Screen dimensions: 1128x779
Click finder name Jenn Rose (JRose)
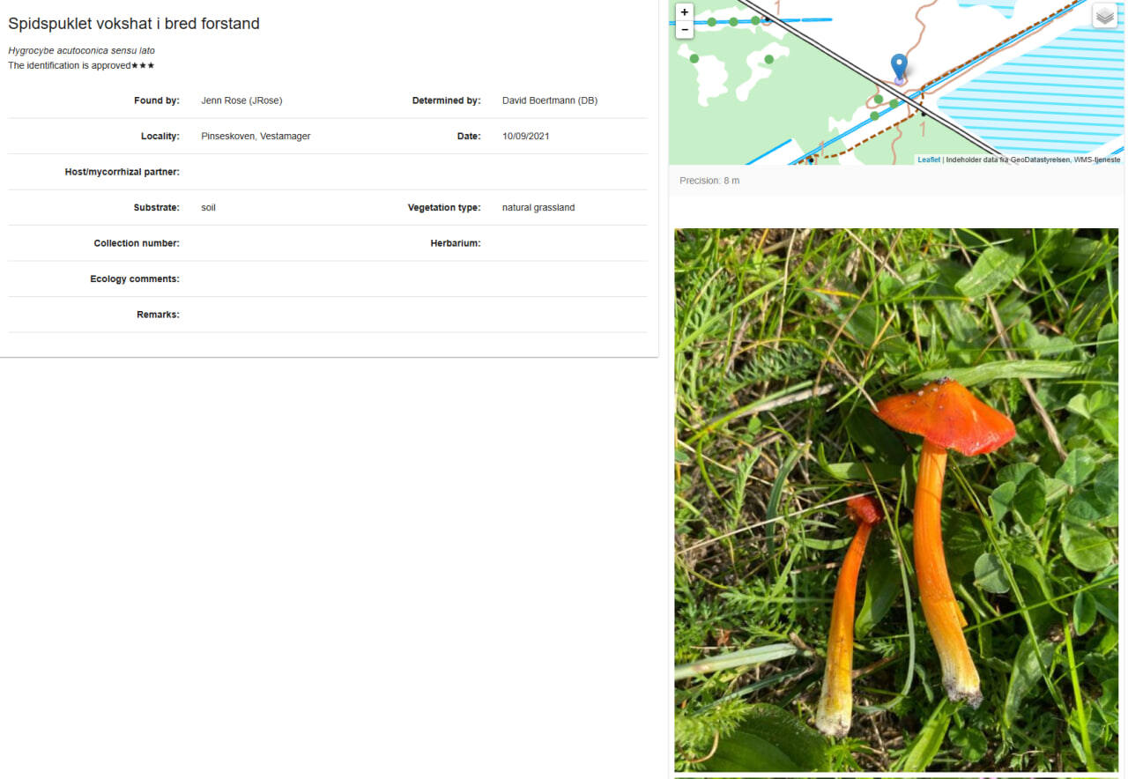[241, 100]
